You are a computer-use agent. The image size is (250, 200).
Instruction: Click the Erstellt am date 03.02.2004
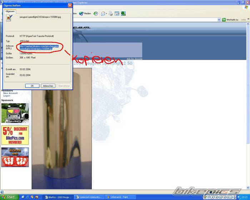[x=25, y=69]
